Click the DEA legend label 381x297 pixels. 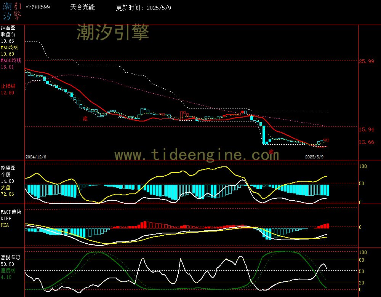tap(5, 225)
